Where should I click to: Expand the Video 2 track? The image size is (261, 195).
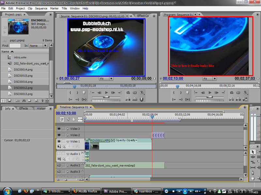(x=68, y=135)
